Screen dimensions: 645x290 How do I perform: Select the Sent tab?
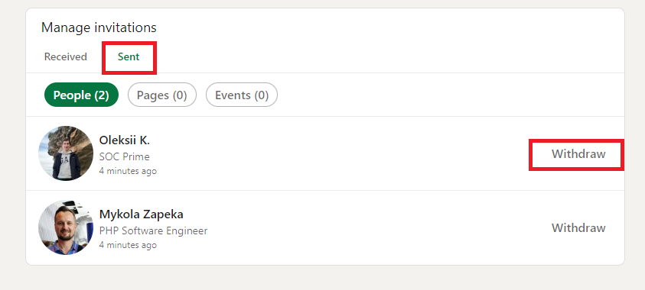click(x=129, y=56)
